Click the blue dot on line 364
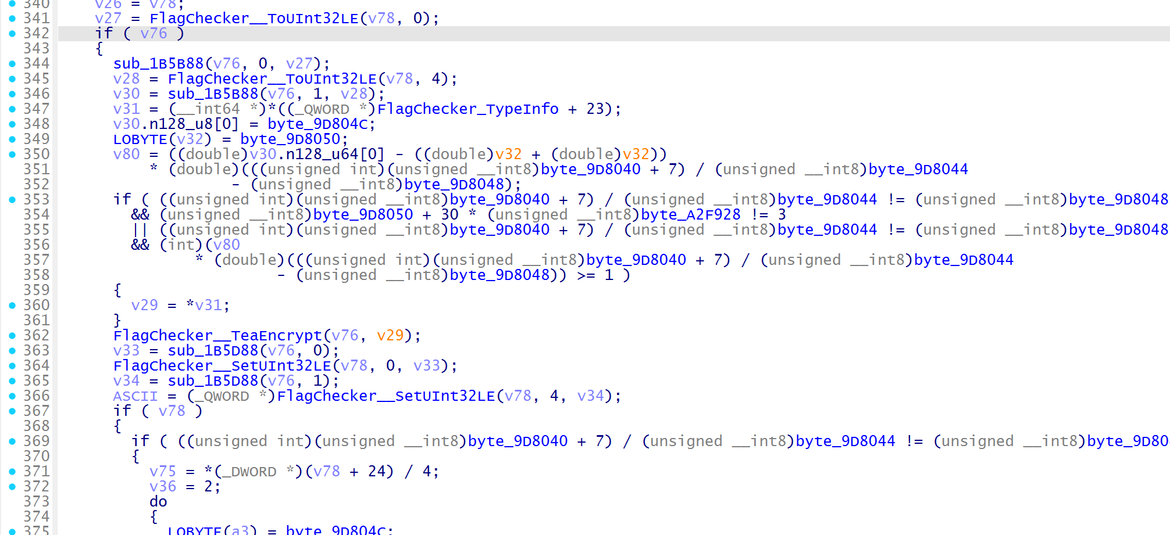 (12, 366)
